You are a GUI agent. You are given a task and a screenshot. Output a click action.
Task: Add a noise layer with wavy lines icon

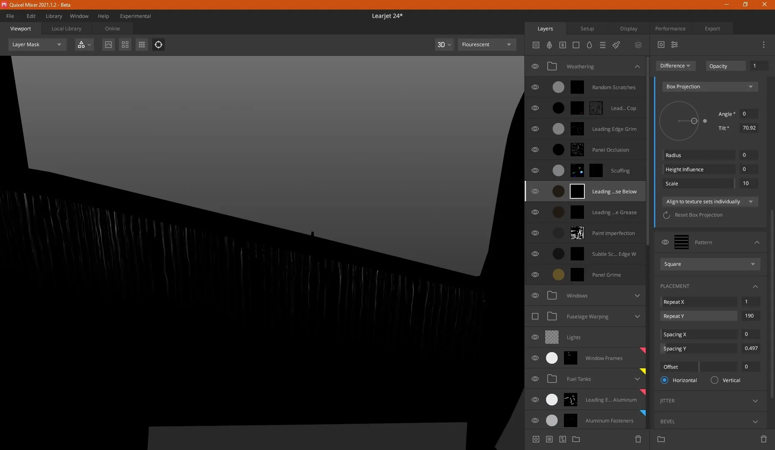coord(603,45)
